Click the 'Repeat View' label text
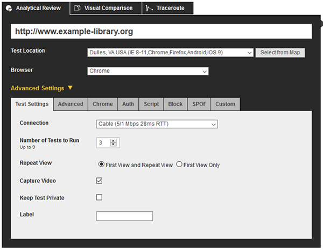The height and width of the screenshot is (250, 323). pyautogui.click(x=36, y=163)
